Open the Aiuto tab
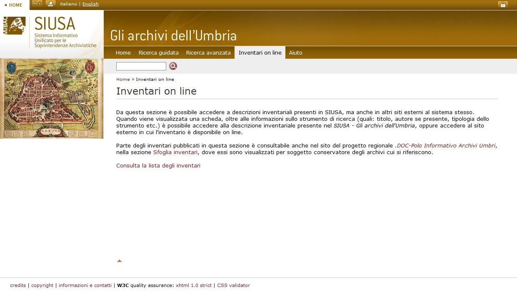This screenshot has height=292, width=517. pyautogui.click(x=295, y=53)
